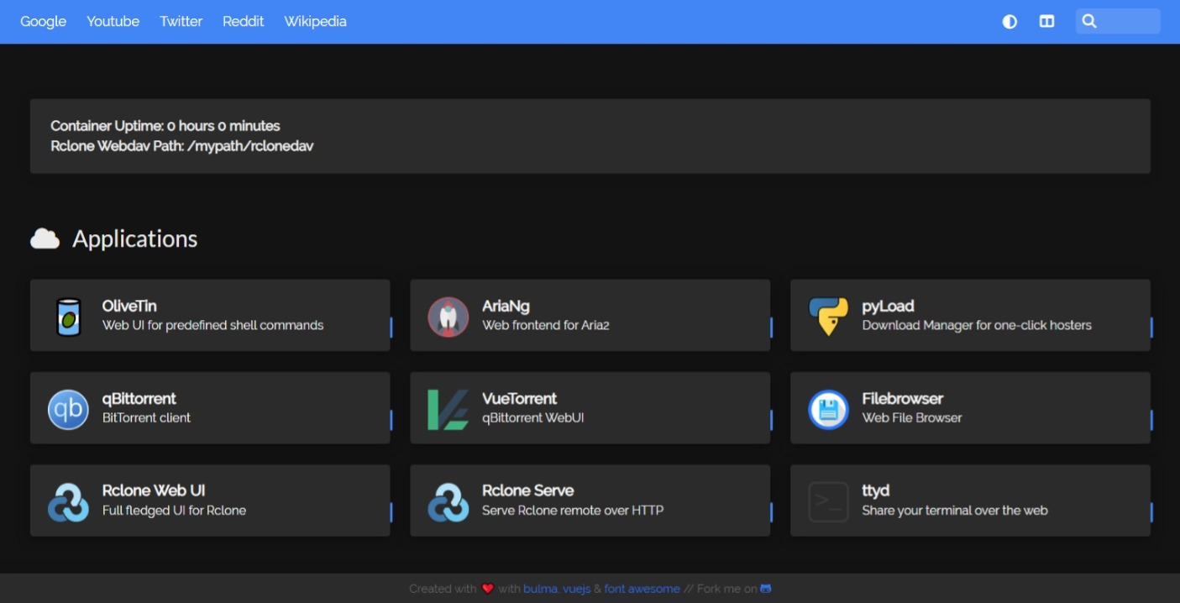
Task: Open the VueTorrent application title
Action: [x=519, y=399]
